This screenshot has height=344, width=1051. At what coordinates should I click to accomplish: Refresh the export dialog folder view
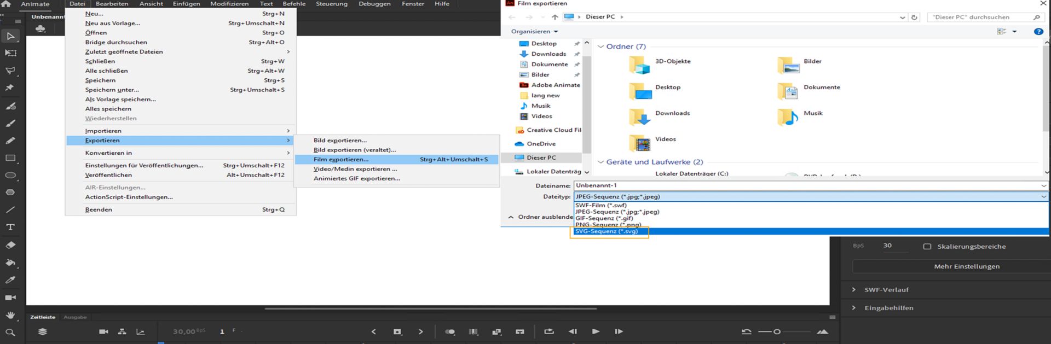(x=914, y=17)
